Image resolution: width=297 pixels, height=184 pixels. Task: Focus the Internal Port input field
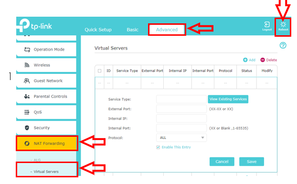point(181,128)
